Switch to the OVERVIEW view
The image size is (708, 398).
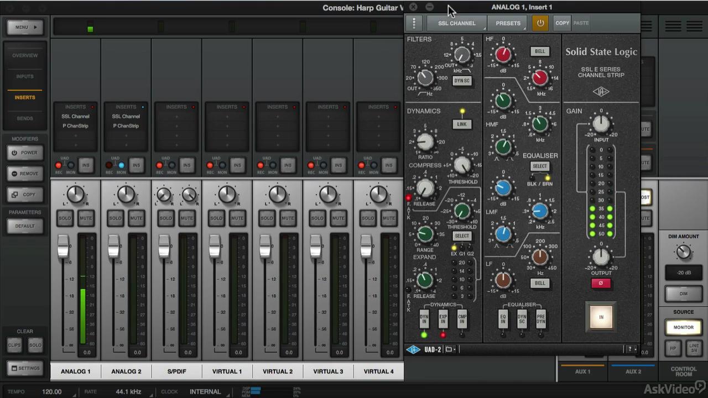coord(25,55)
